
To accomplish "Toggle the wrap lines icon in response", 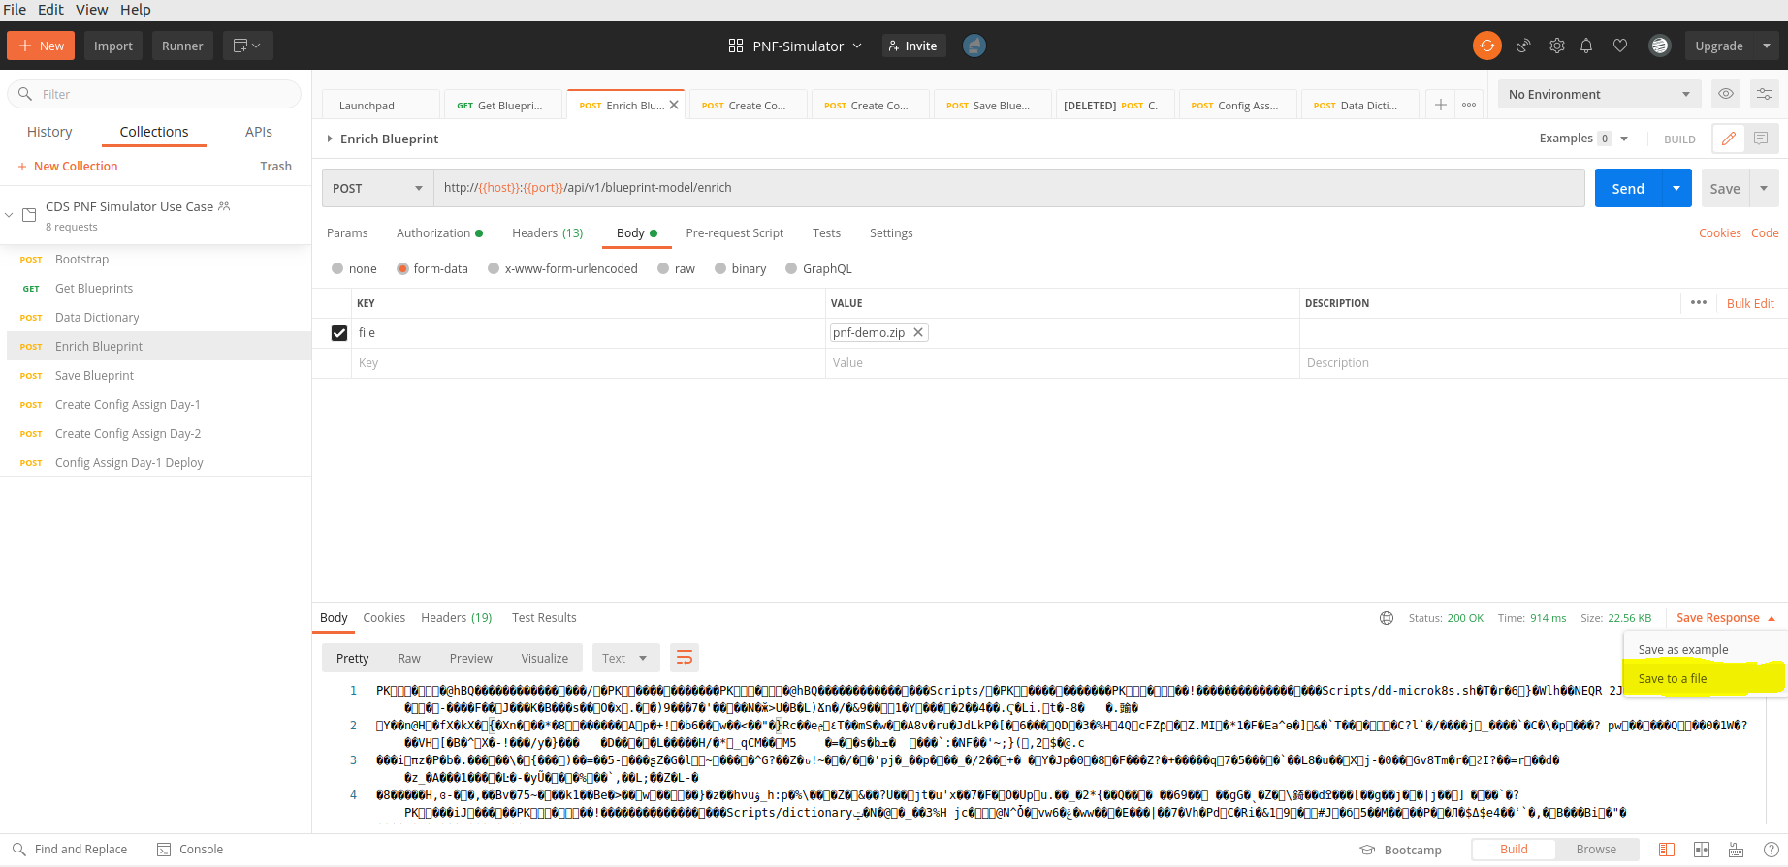I will (x=684, y=658).
